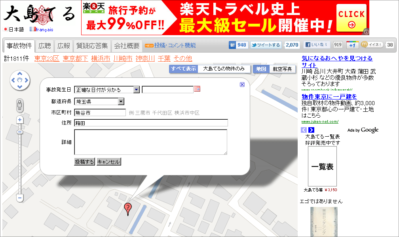Close the incident submission popup
399x237 pixels.
tap(242, 85)
